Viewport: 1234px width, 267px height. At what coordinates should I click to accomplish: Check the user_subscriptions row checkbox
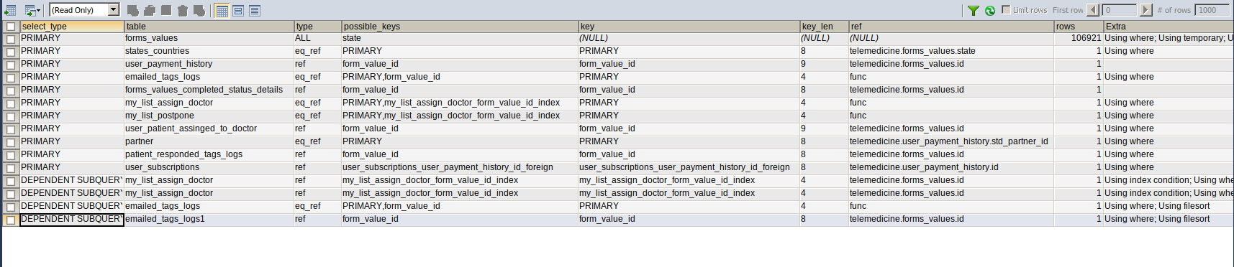click(11, 168)
